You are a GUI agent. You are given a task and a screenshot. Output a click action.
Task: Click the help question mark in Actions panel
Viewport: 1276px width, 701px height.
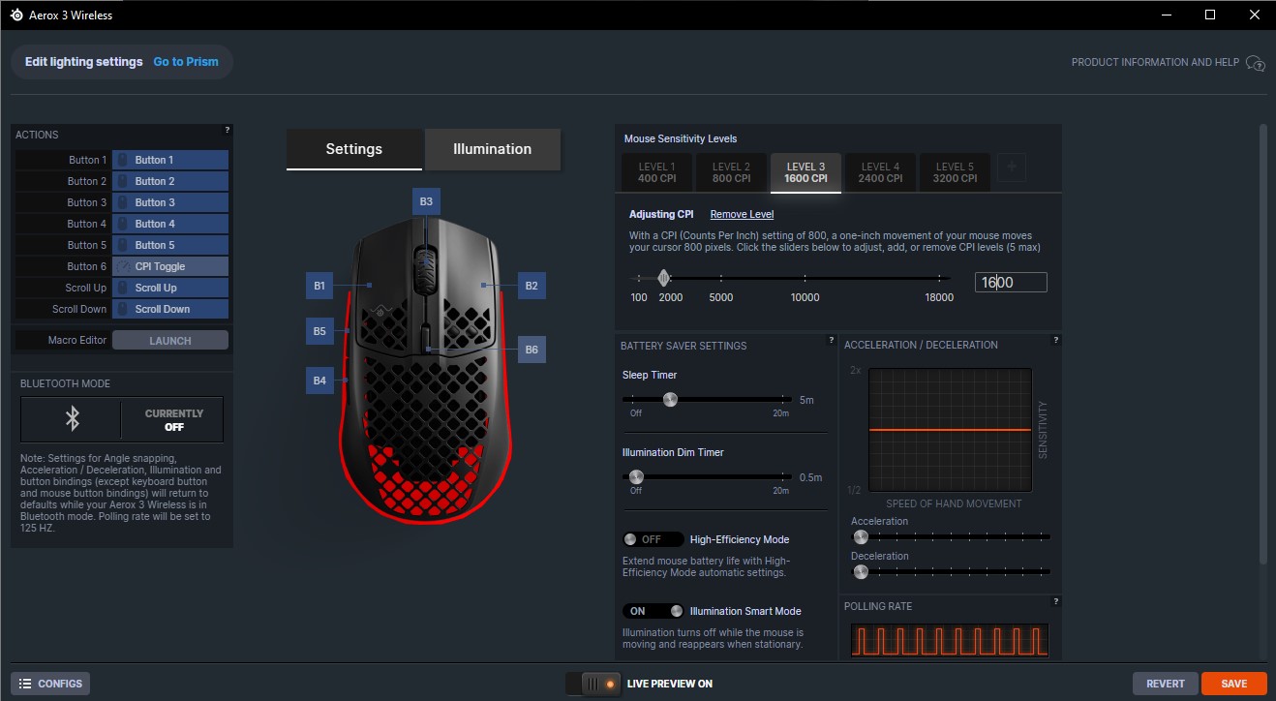point(228,130)
